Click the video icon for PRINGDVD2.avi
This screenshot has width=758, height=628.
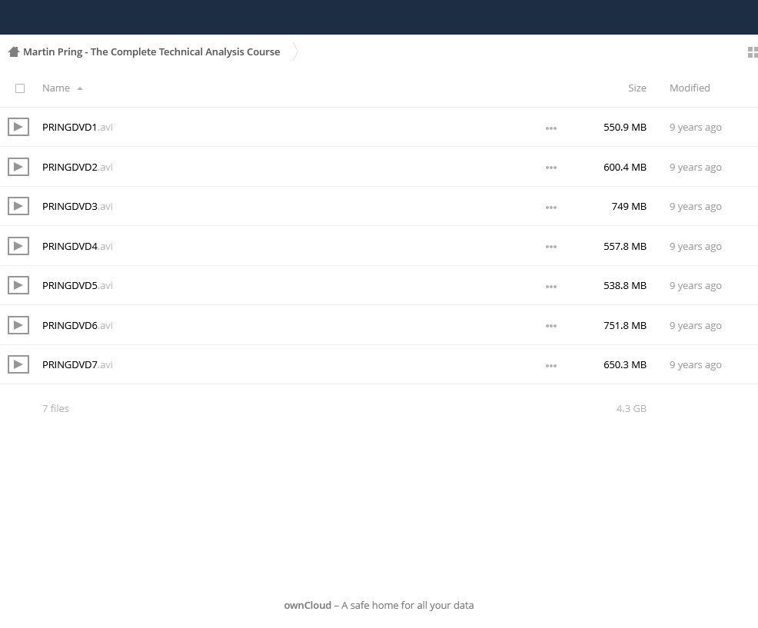click(x=18, y=167)
